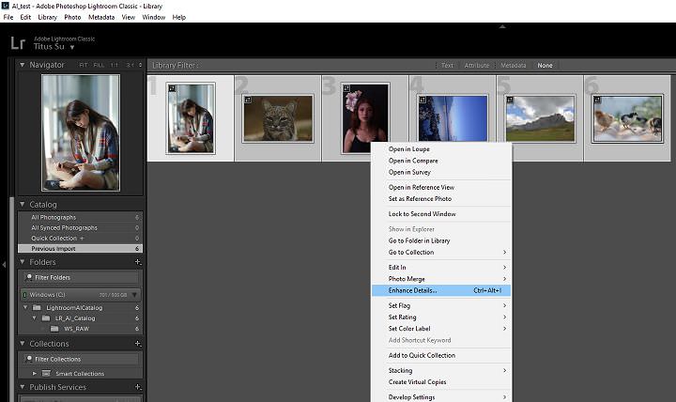
Task: Select the None library filter
Action: click(x=544, y=65)
